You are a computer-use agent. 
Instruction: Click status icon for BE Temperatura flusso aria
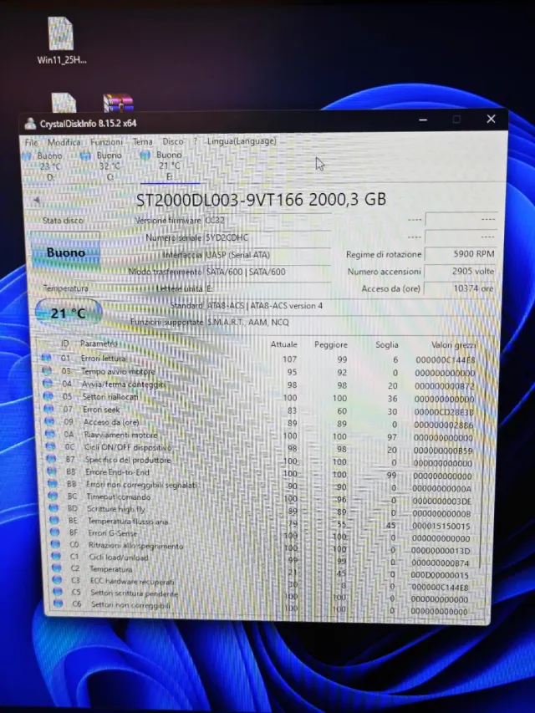(x=54, y=520)
